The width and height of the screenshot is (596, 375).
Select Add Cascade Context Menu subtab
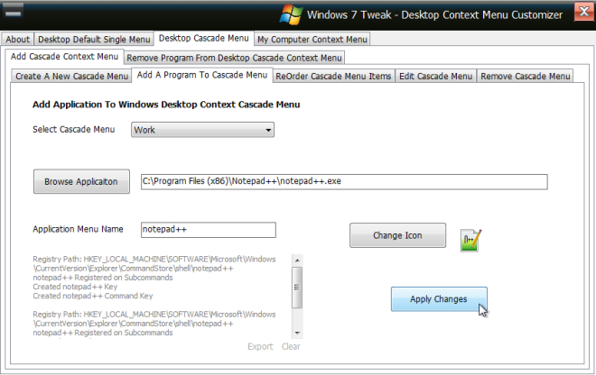(x=64, y=56)
